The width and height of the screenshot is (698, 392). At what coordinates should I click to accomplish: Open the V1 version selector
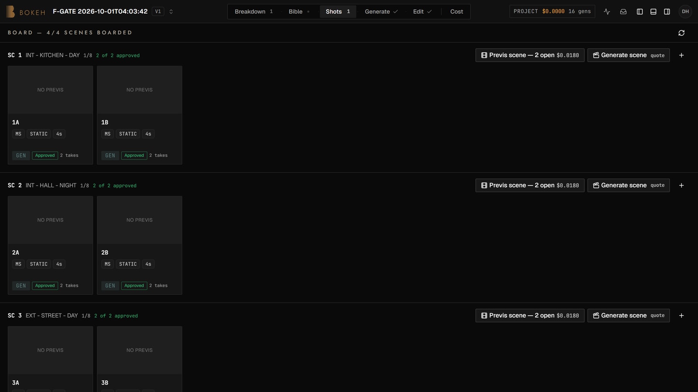tap(158, 12)
